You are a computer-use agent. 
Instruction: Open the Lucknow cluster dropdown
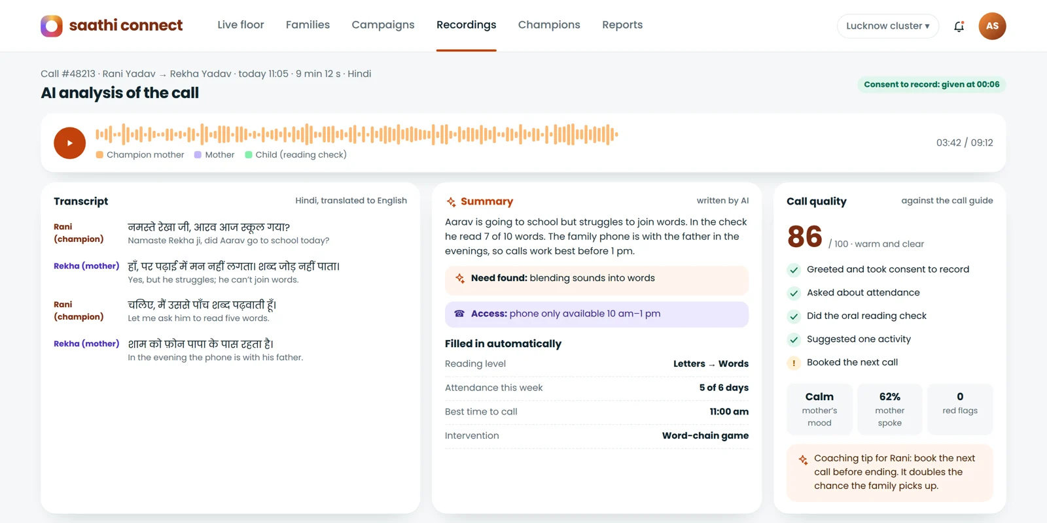pyautogui.click(x=887, y=26)
